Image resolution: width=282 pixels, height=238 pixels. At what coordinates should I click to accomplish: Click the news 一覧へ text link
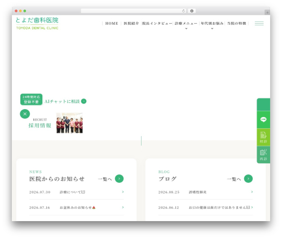[x=105, y=179]
